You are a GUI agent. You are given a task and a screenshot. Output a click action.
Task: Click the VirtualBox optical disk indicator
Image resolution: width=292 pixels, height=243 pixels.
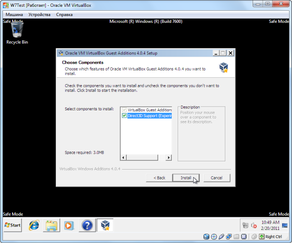[214, 237]
